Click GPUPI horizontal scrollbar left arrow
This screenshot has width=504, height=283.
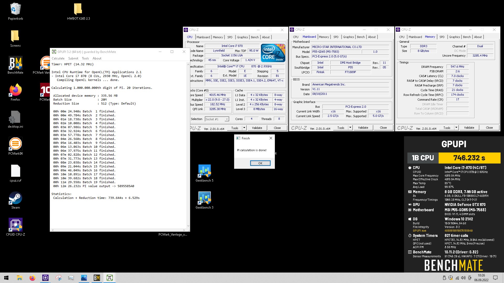click(53, 230)
